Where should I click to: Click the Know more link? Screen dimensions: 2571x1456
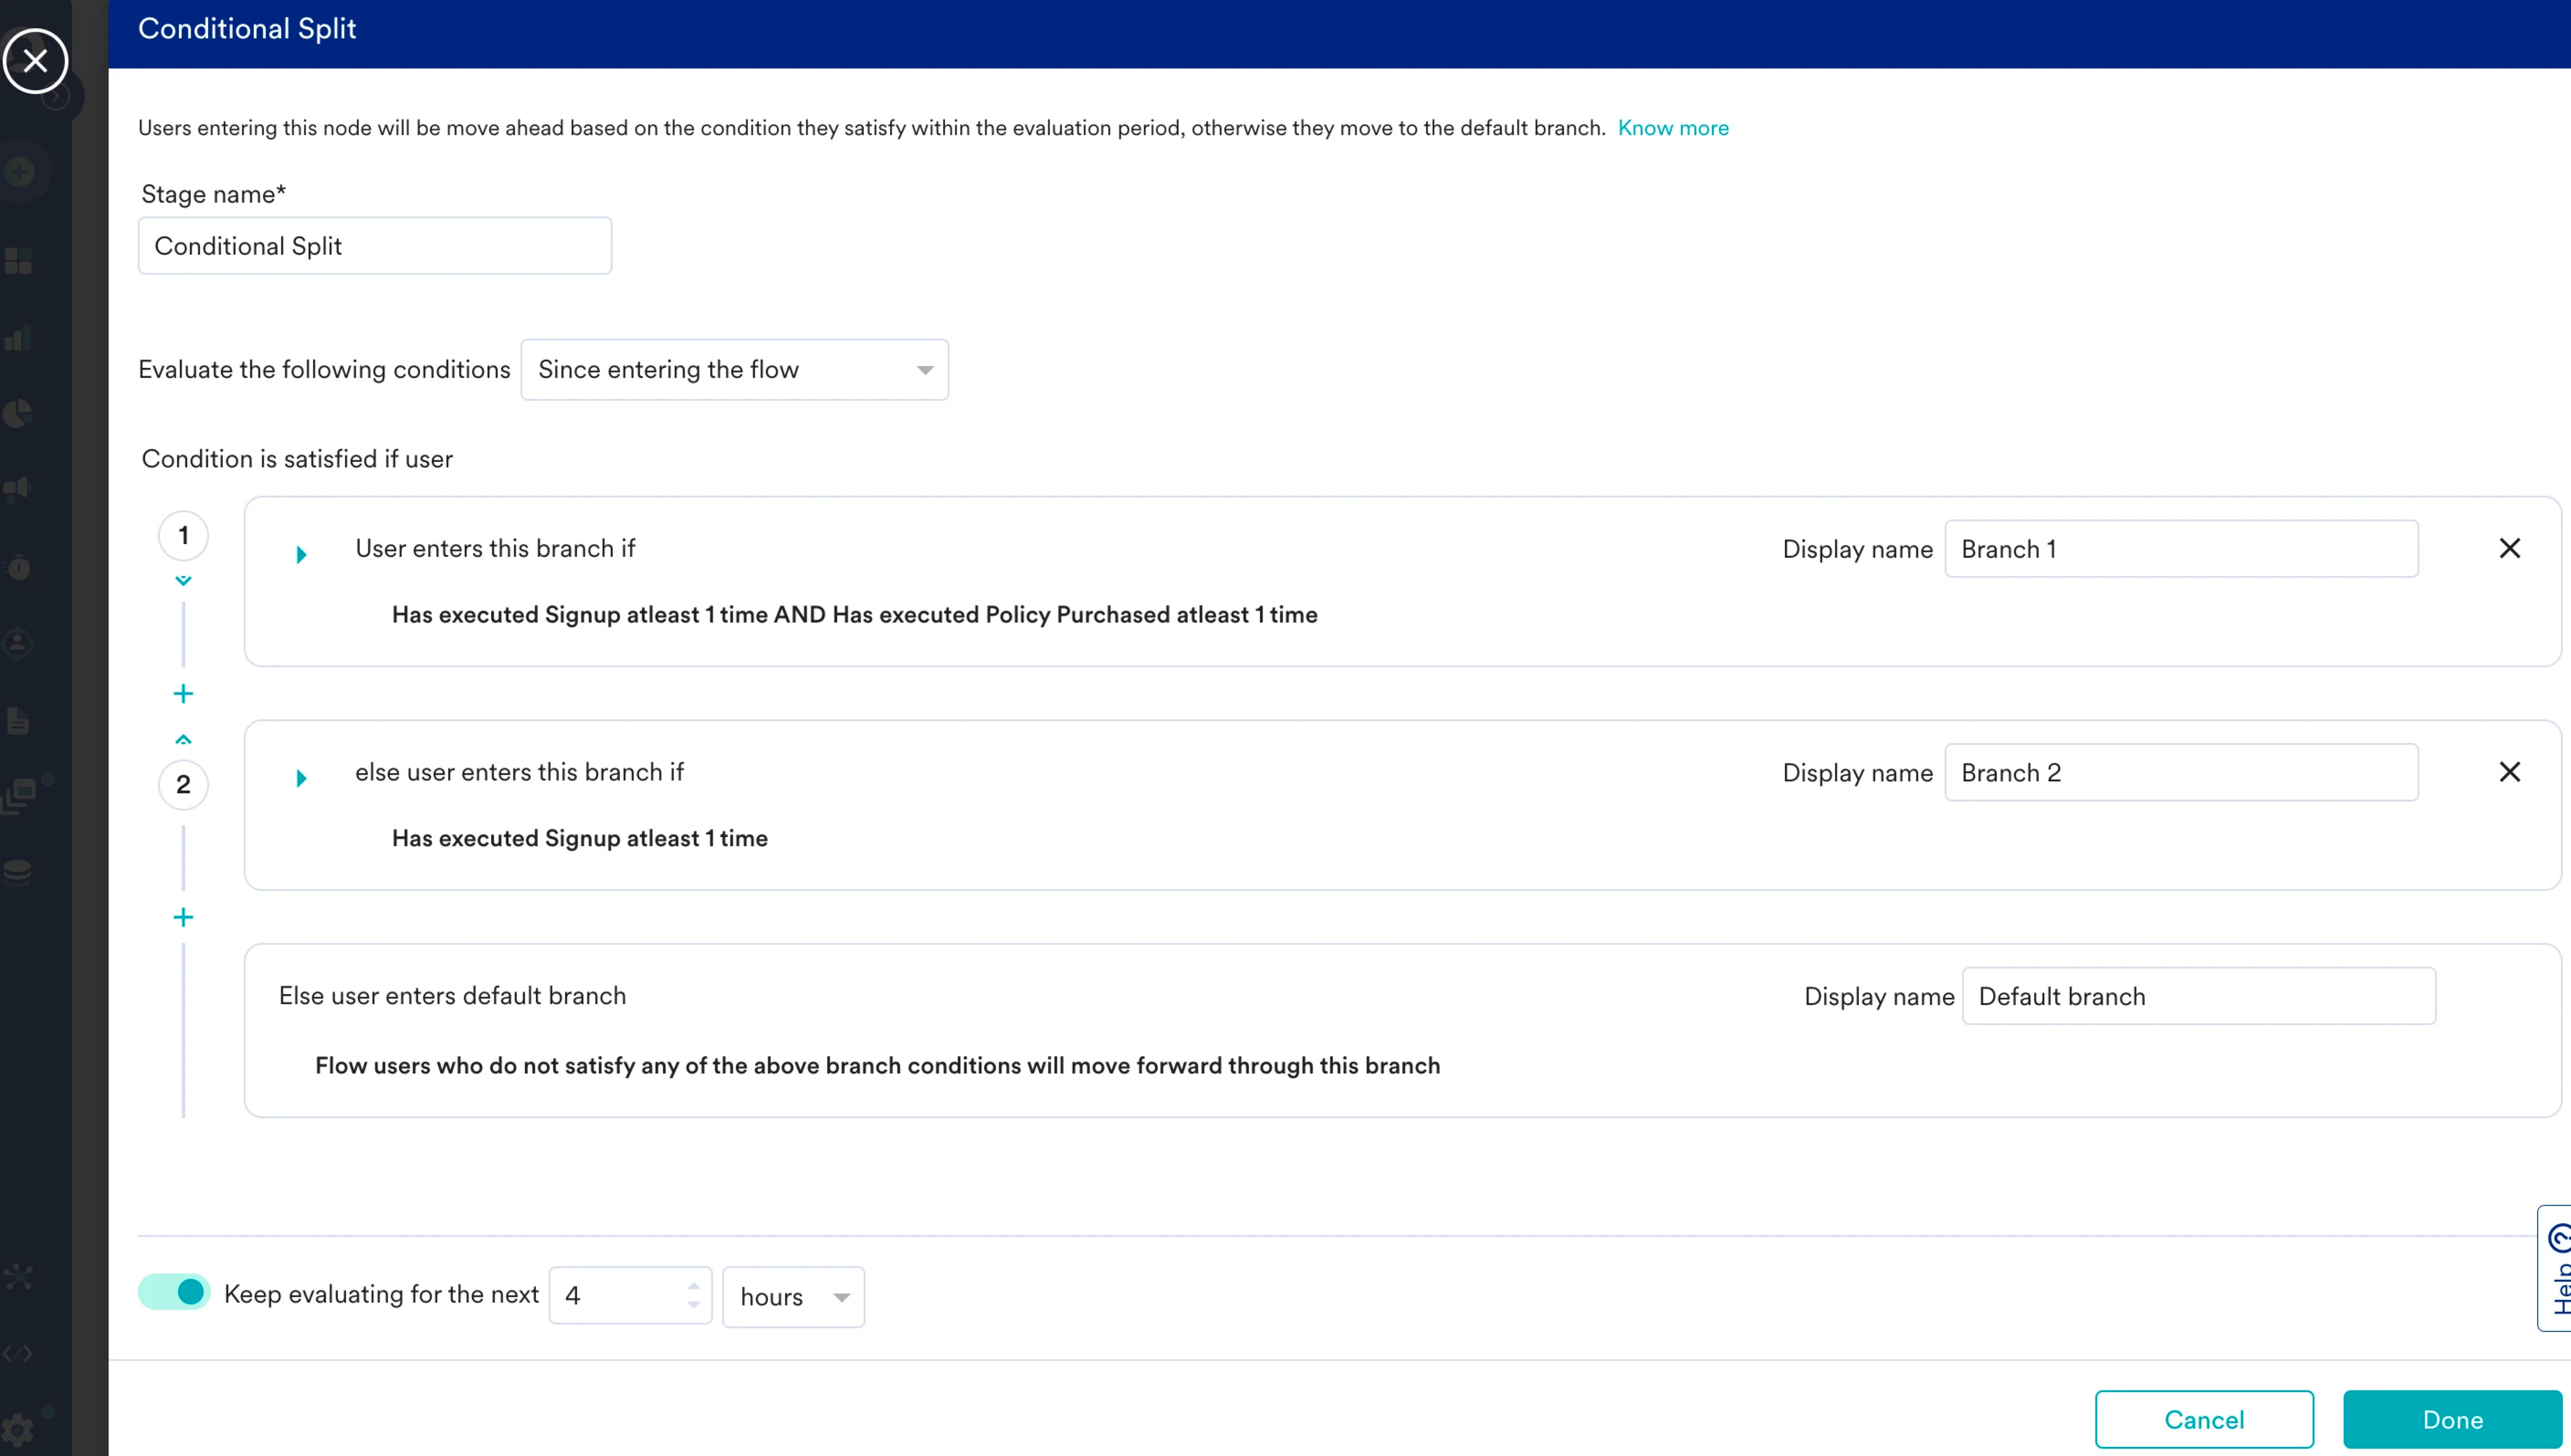tap(1672, 128)
